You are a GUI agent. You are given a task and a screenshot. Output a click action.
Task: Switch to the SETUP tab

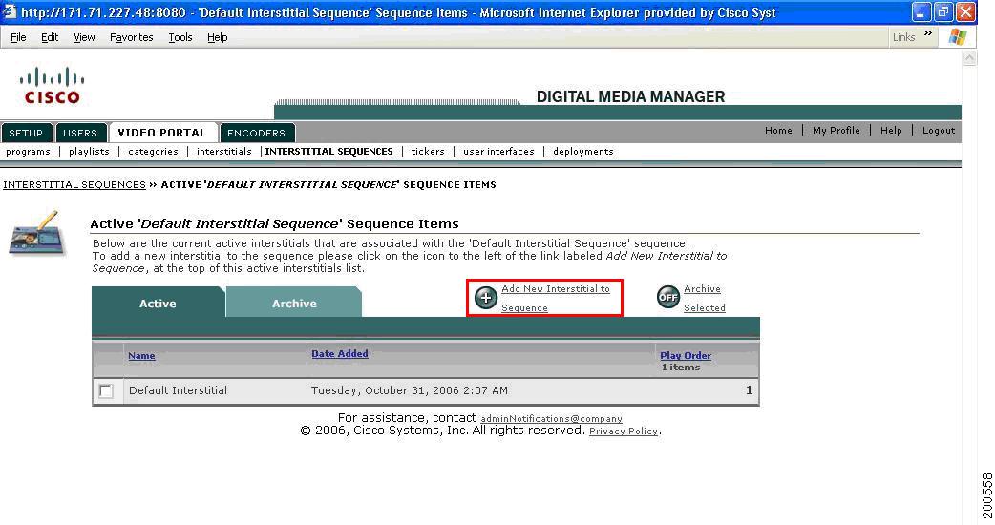pos(26,133)
